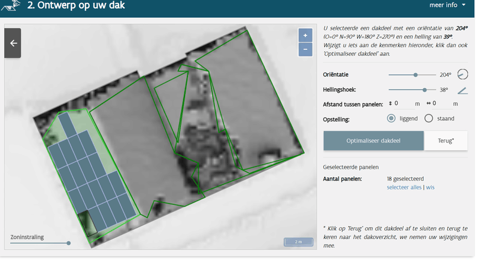Select the liggend panel layout

point(391,119)
